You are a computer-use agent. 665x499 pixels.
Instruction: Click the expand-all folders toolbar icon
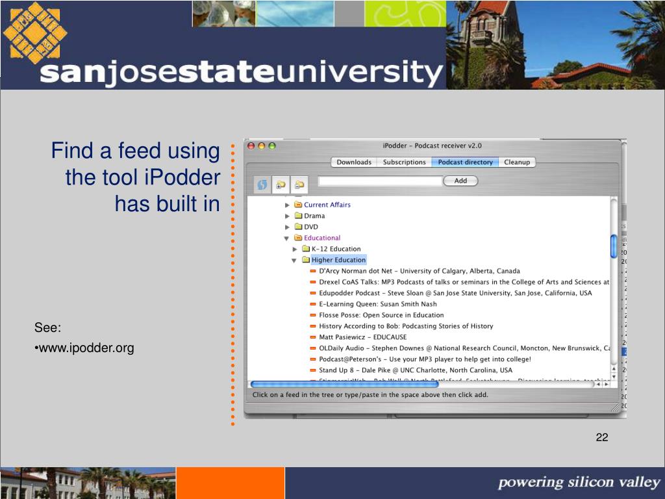click(x=281, y=185)
